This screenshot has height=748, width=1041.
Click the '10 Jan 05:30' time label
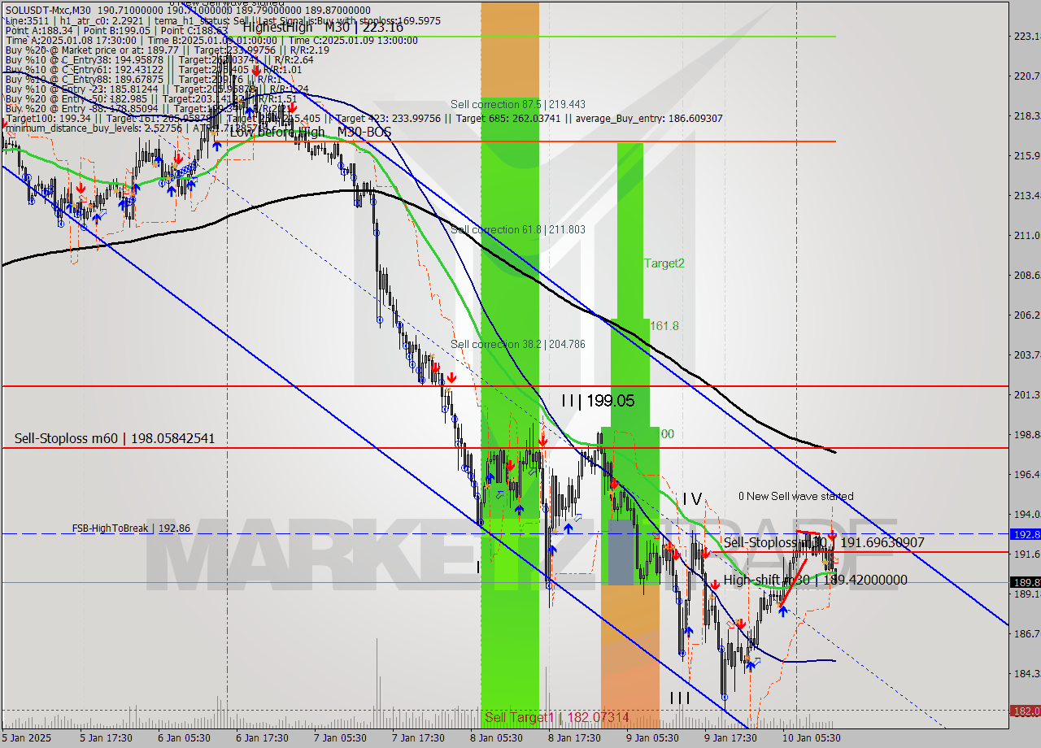812,738
